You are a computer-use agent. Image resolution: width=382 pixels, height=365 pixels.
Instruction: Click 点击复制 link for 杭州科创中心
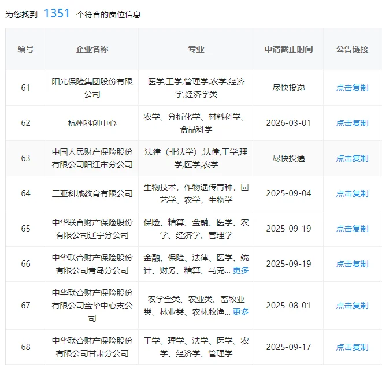pyautogui.click(x=352, y=123)
